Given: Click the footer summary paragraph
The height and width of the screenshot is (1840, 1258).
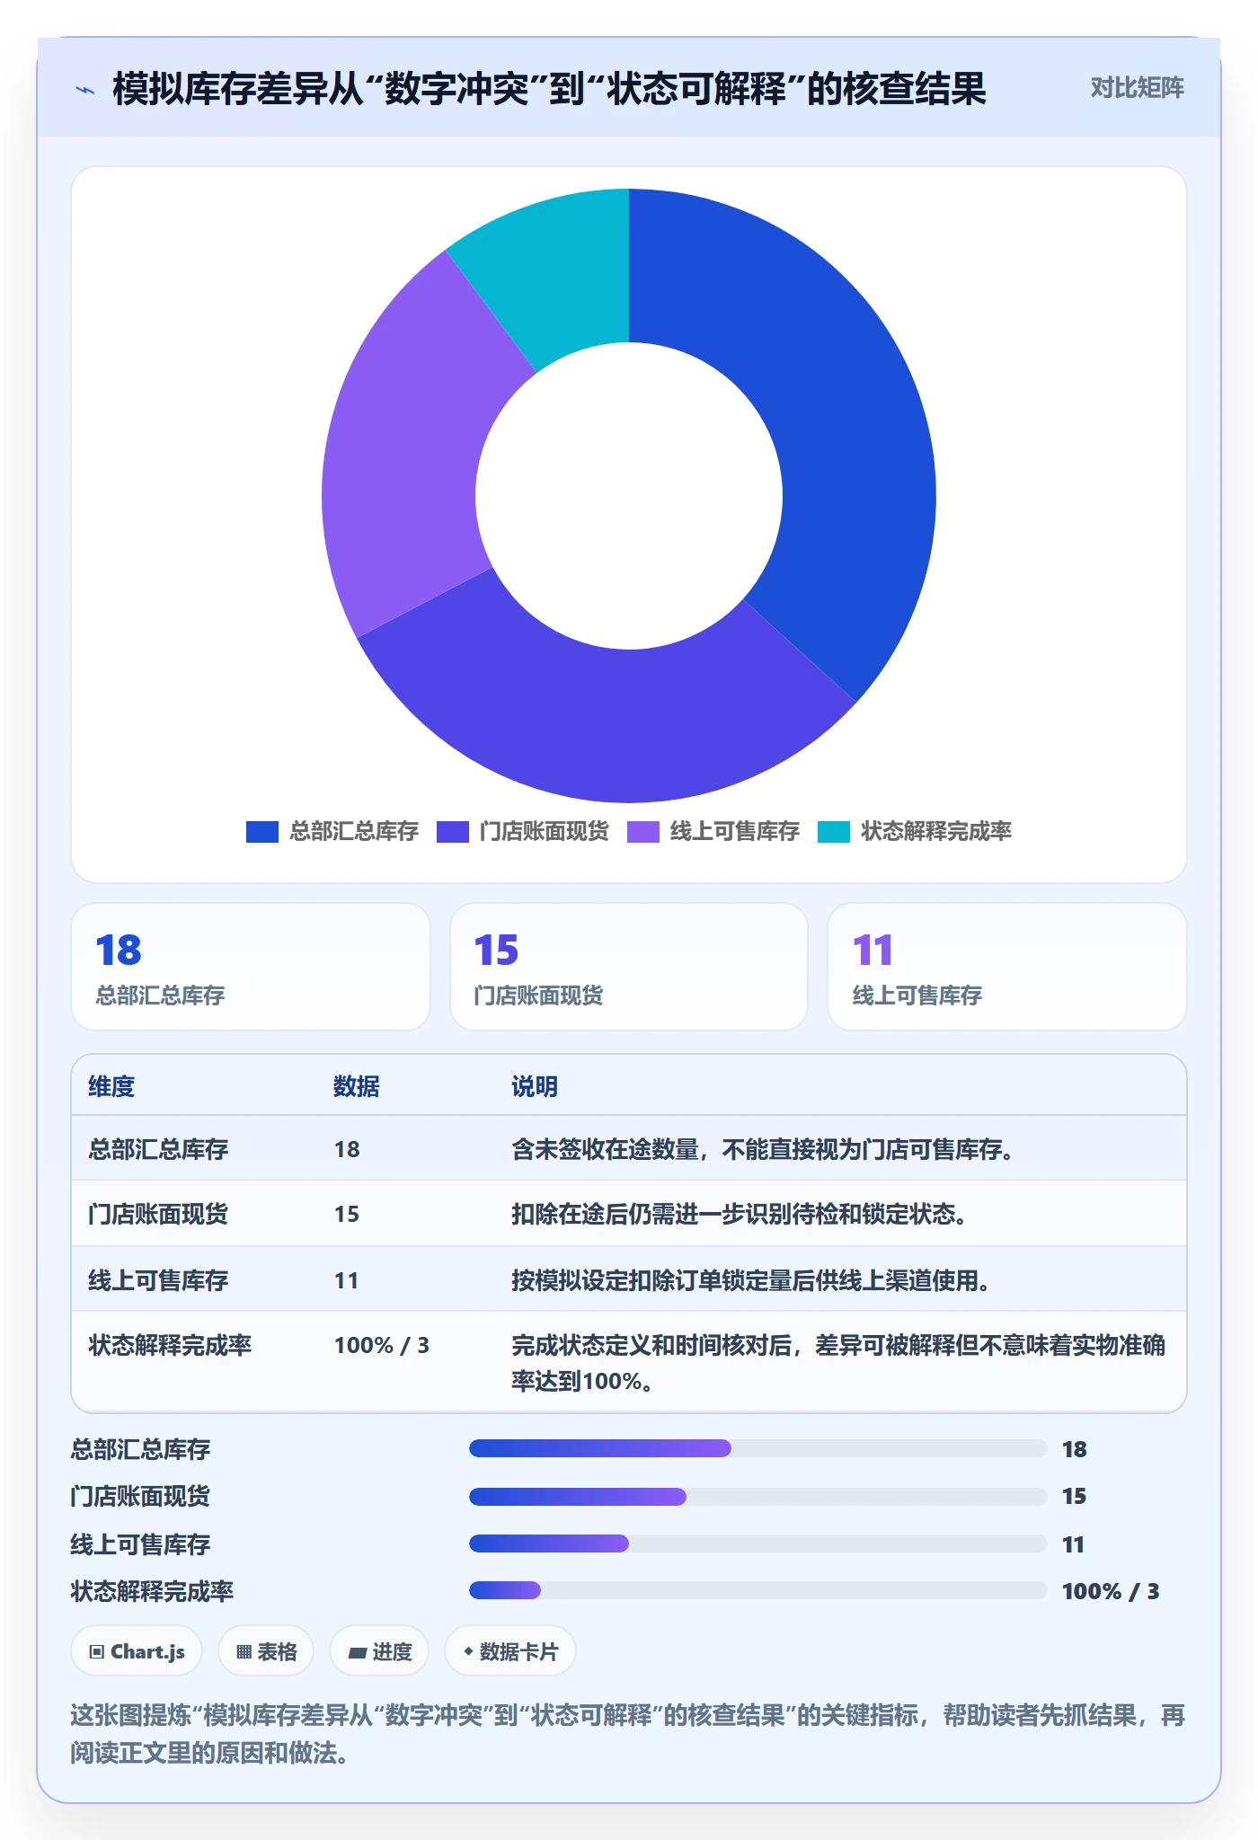Looking at the screenshot, I should point(627,1734).
